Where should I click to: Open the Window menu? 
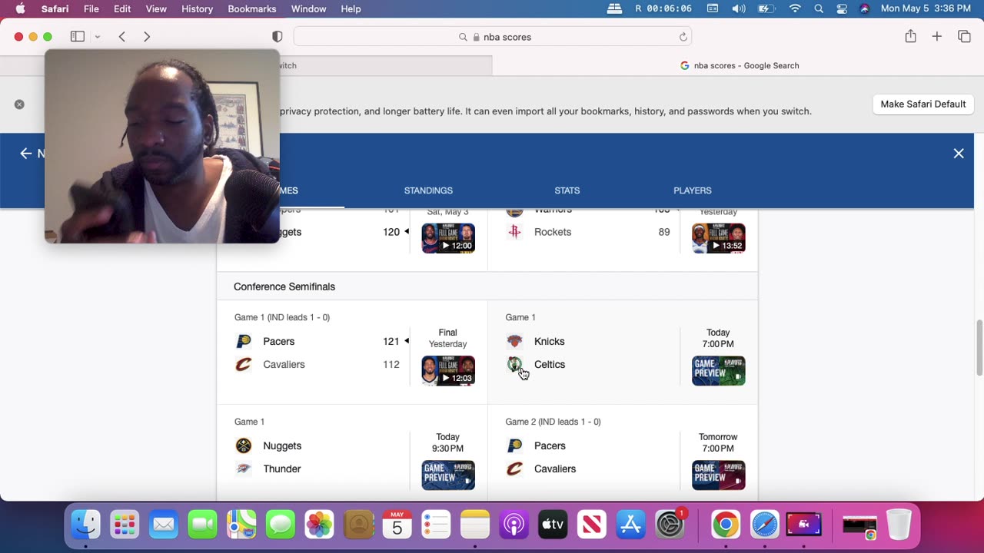[308, 8]
